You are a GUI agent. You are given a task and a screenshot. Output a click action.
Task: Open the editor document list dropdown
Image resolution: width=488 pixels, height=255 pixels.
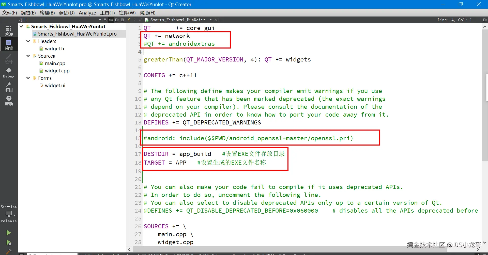click(210, 20)
